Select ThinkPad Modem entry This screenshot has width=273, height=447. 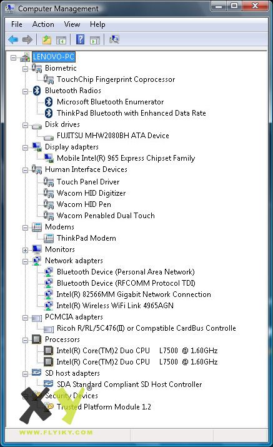click(x=86, y=238)
